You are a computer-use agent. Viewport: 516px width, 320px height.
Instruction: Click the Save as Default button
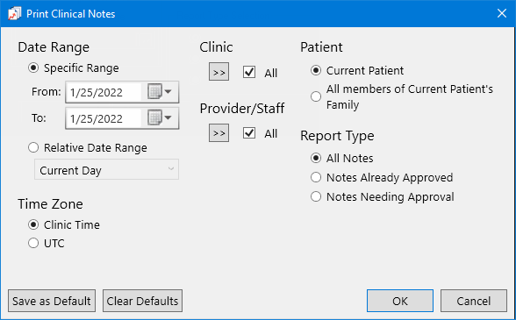point(52,301)
